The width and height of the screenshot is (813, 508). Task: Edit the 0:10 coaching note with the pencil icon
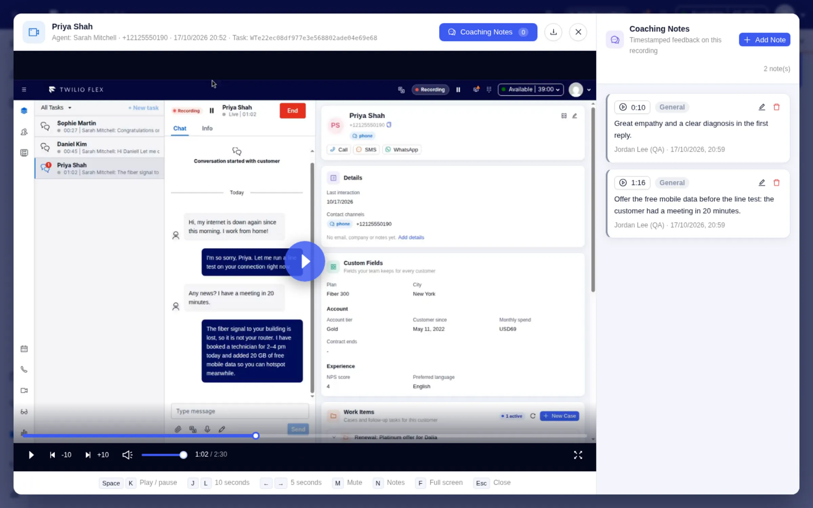point(762,107)
